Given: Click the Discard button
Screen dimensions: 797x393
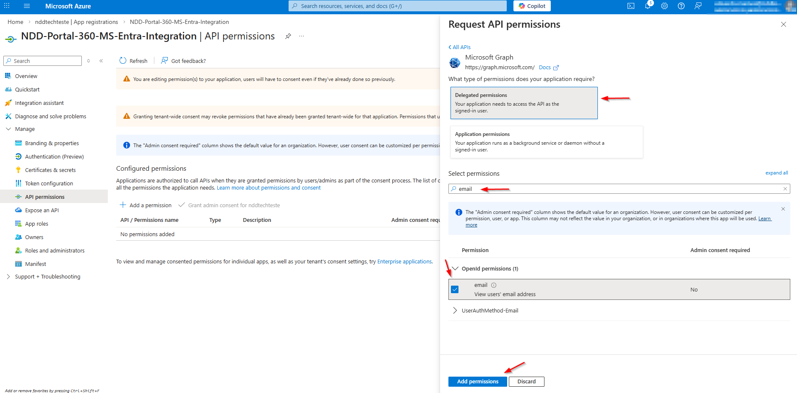Looking at the screenshot, I should pos(526,381).
